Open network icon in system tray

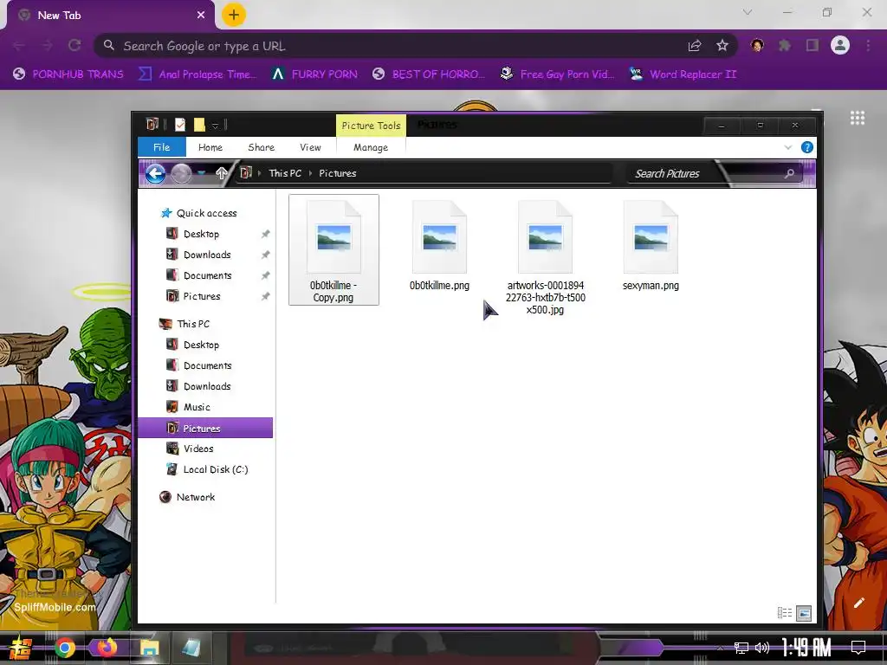tap(741, 648)
